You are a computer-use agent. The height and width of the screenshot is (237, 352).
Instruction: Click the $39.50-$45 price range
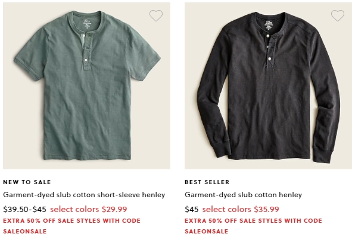[24, 210]
